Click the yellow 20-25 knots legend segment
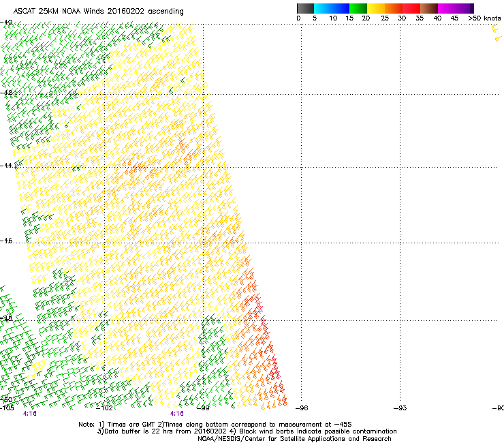The image size is (504, 443). tap(376, 8)
